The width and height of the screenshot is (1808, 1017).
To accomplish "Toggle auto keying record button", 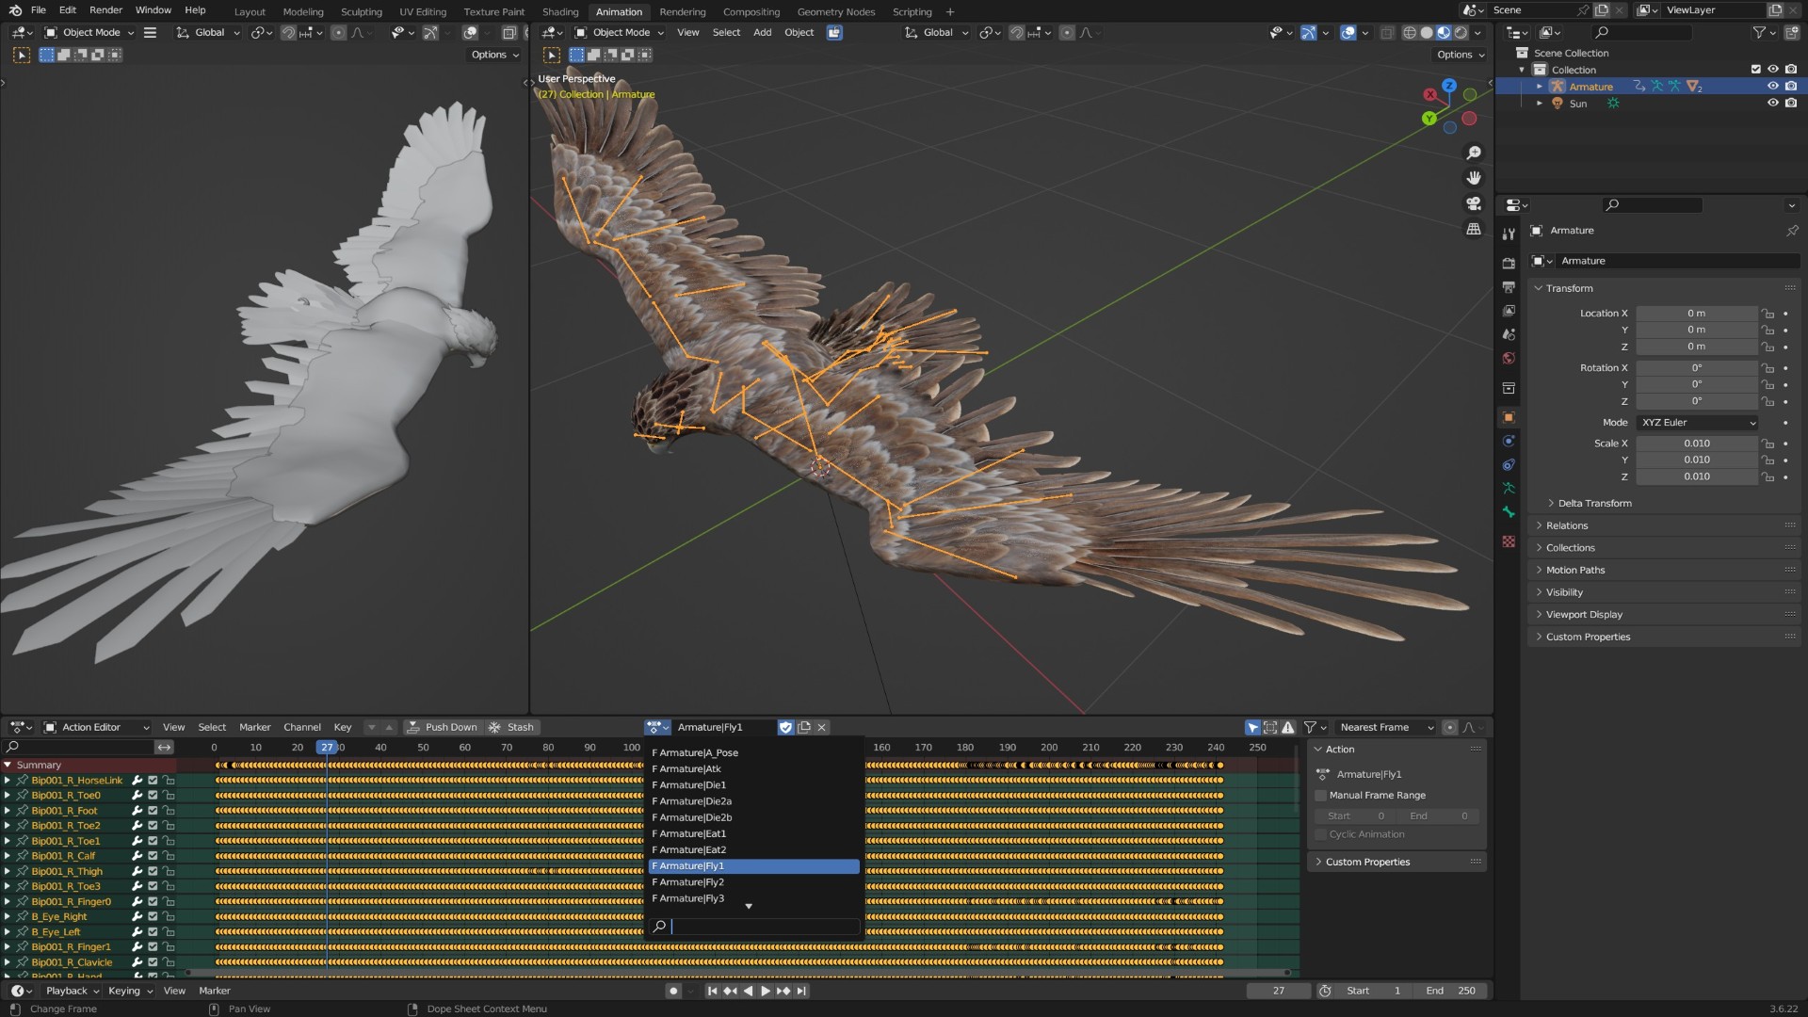I will coord(672,991).
